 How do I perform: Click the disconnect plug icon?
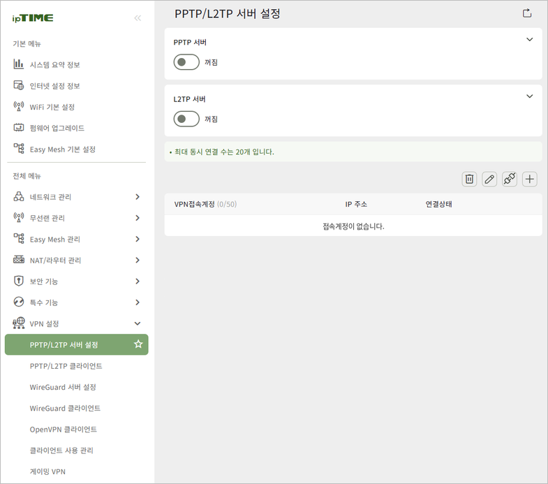click(x=510, y=179)
